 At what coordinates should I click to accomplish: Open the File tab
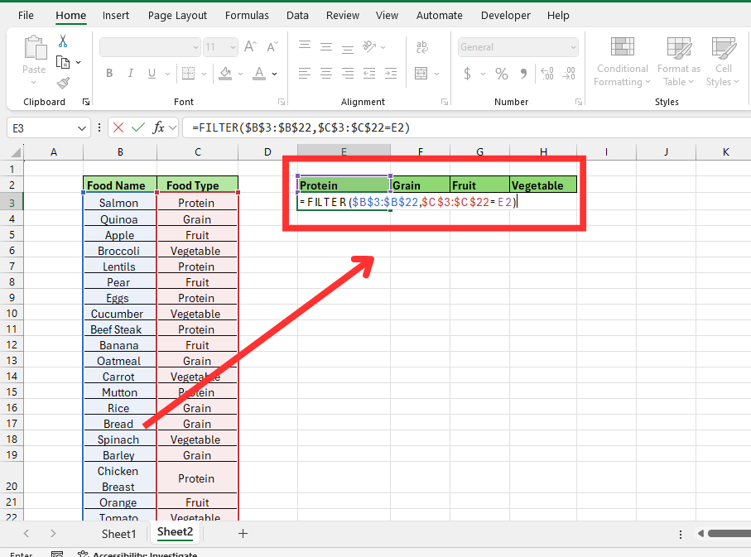pyautogui.click(x=26, y=16)
